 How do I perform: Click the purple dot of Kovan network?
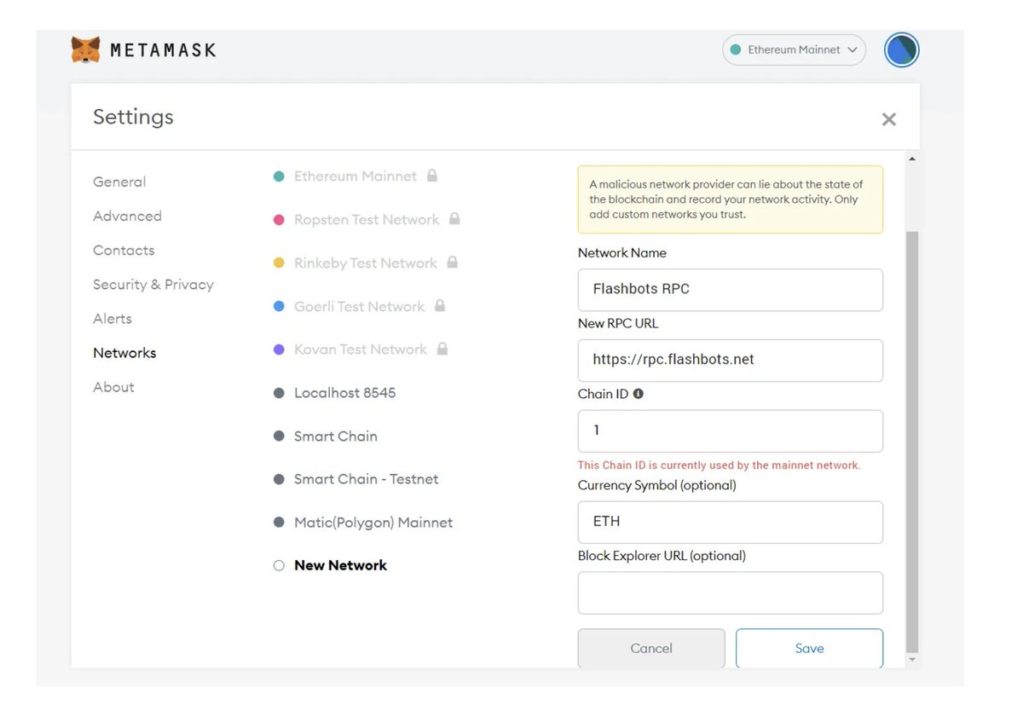pos(279,350)
